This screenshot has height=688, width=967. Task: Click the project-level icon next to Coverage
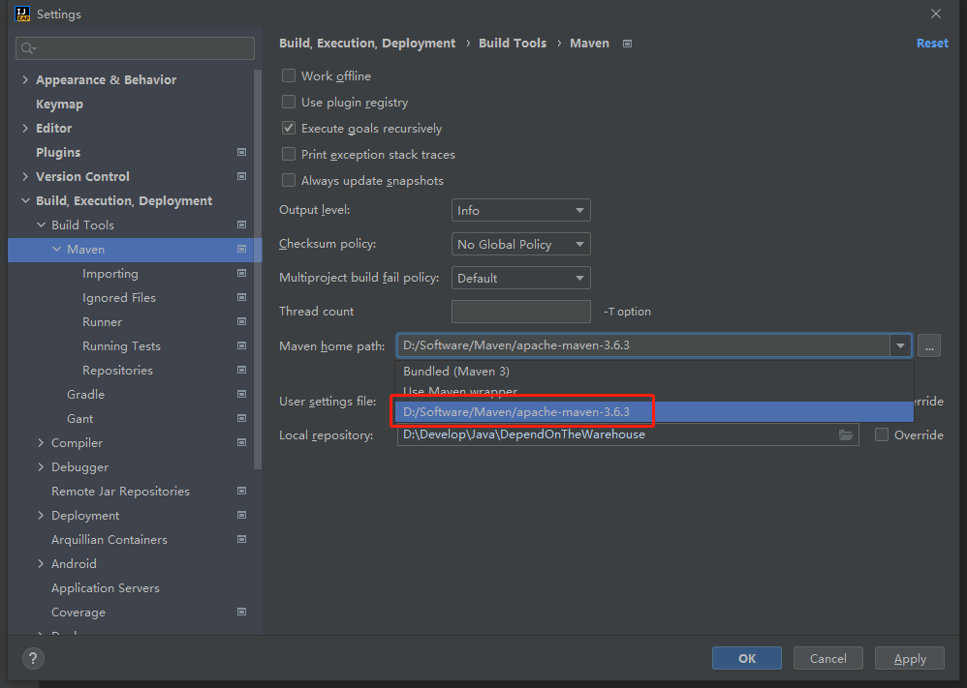(242, 612)
